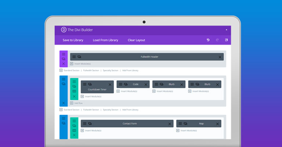Screen dimensions: 282x147
Task: Clone the purple fullwidth section
Action: click(64, 59)
